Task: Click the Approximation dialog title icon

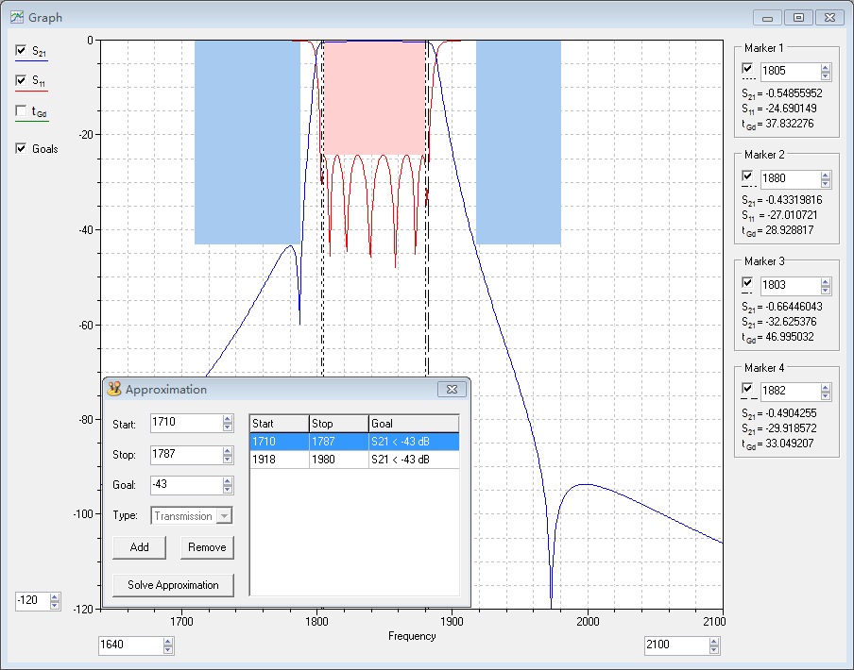Action: click(115, 389)
